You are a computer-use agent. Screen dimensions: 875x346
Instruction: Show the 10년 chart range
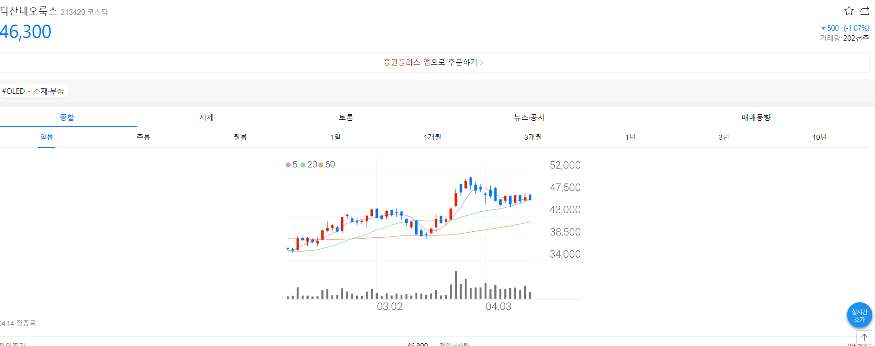819,137
